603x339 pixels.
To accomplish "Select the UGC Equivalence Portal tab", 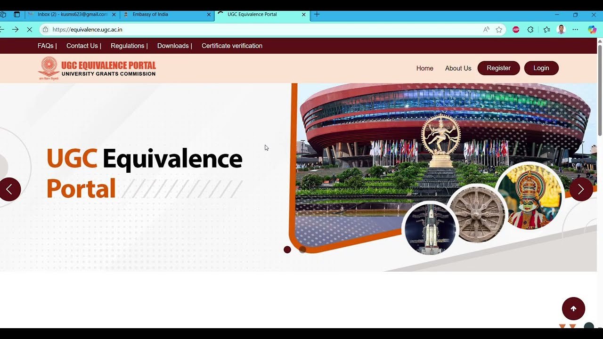I will click(262, 15).
